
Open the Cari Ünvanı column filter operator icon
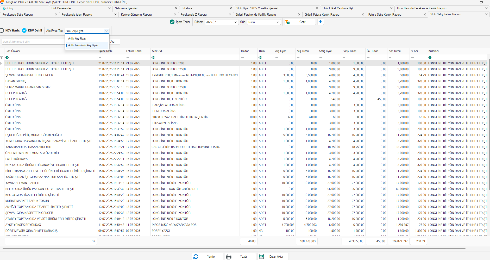pos(7,57)
